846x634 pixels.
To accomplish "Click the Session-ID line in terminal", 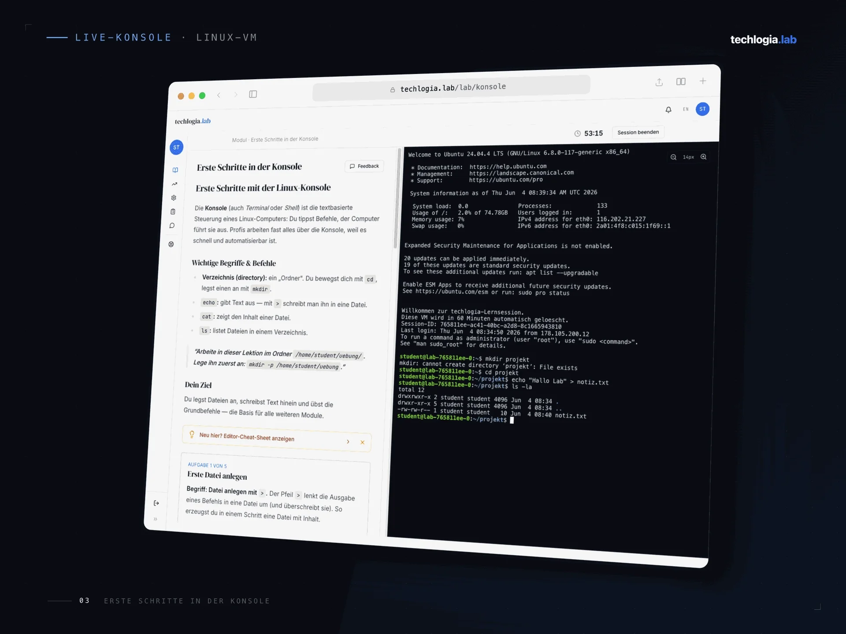I will (481, 325).
